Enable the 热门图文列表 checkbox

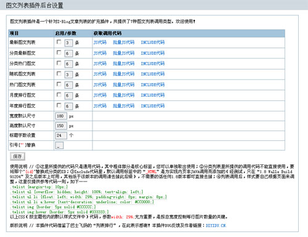pyautogui.click(x=59, y=84)
